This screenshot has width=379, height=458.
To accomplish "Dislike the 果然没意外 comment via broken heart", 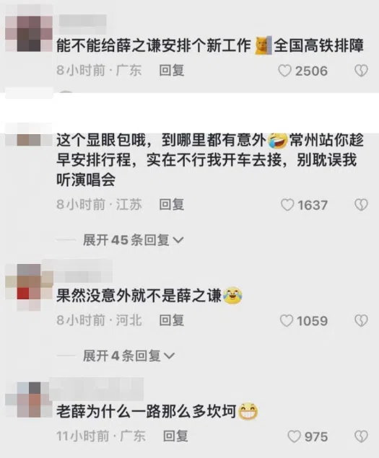I will pyautogui.click(x=361, y=321).
